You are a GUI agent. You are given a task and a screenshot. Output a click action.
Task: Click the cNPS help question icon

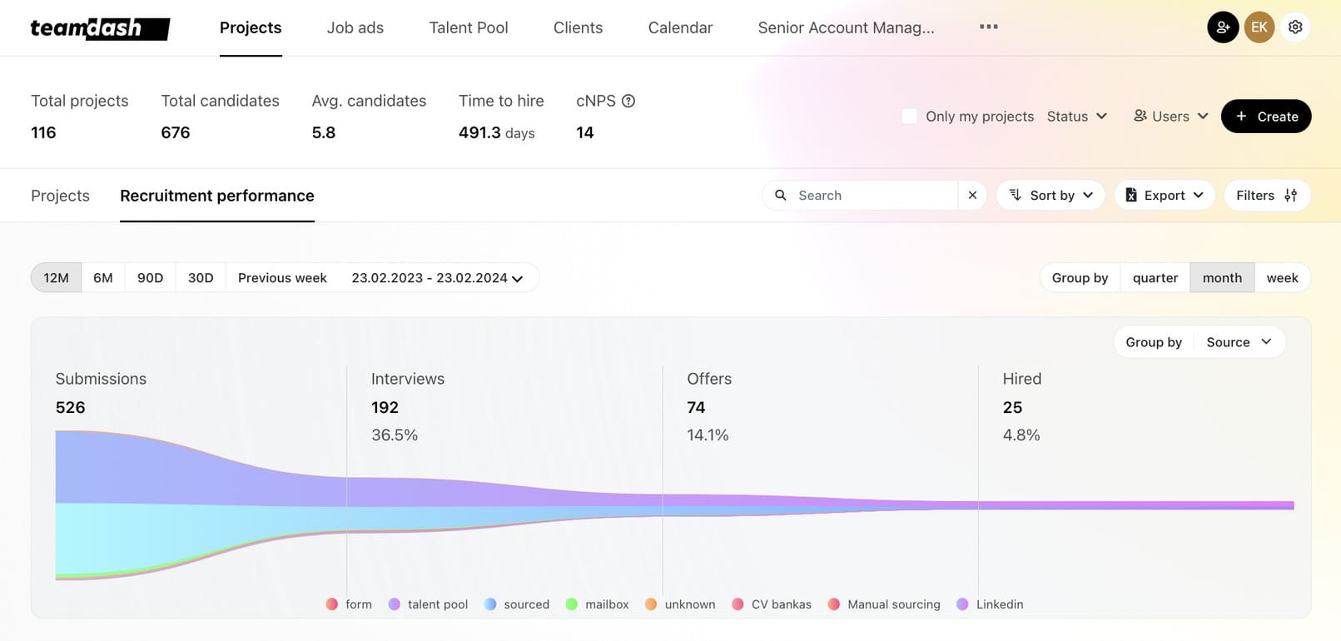628,101
